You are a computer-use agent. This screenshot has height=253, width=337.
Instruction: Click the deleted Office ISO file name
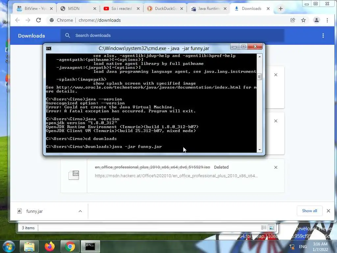[152, 167]
